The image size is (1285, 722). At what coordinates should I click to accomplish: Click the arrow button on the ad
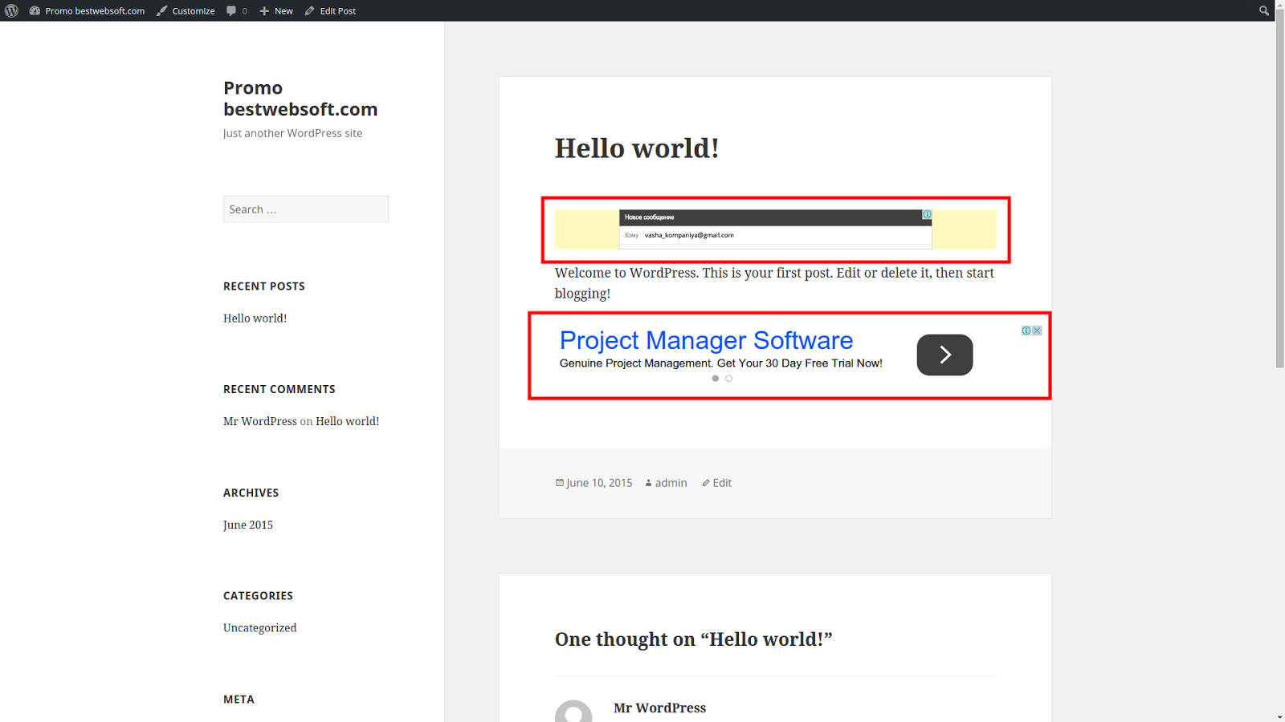944,355
